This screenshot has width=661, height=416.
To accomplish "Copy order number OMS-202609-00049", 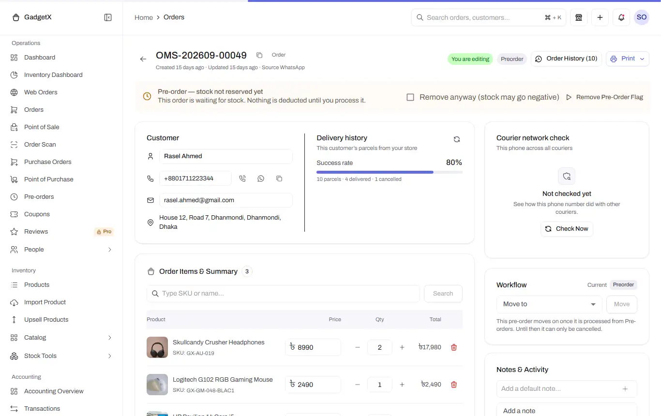I will coord(259,55).
